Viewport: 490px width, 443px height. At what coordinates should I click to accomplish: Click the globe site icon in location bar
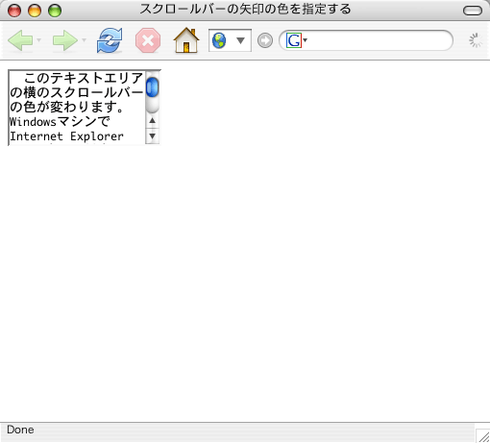tap(219, 40)
